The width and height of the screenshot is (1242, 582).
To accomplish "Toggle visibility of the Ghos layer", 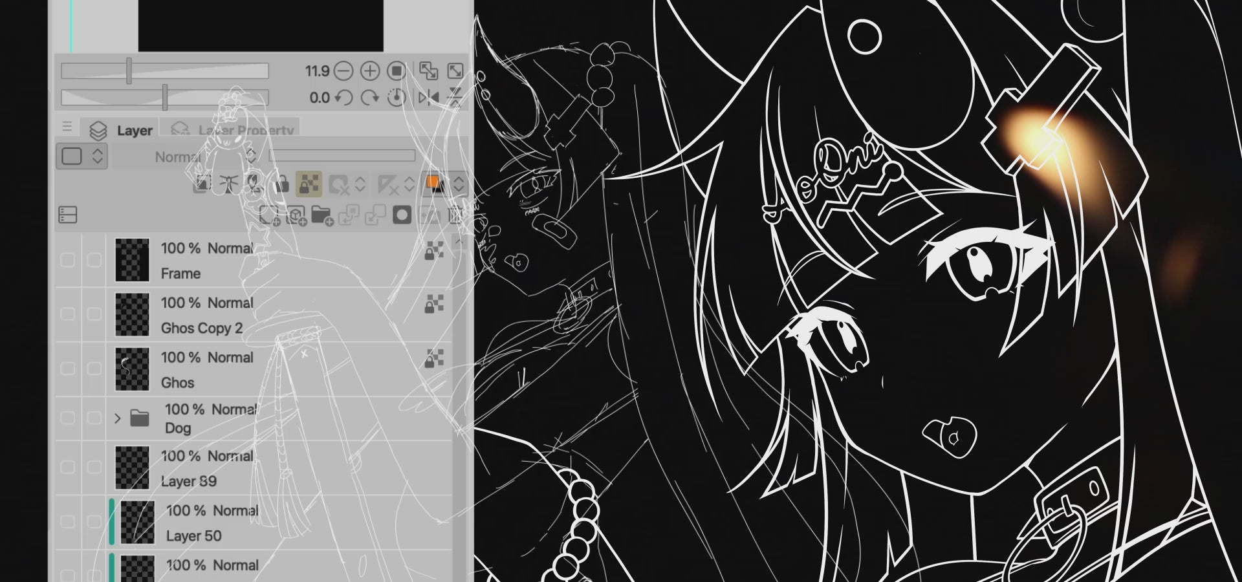I will click(67, 369).
